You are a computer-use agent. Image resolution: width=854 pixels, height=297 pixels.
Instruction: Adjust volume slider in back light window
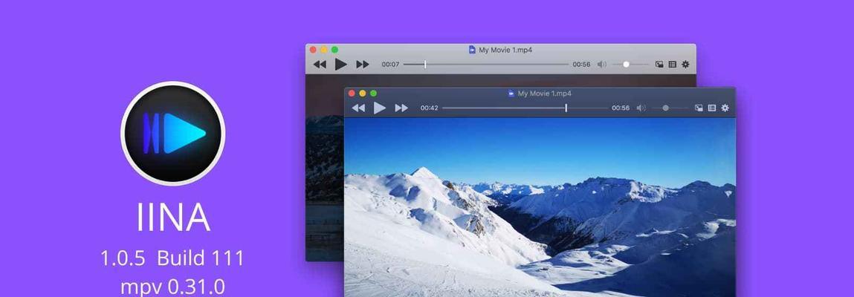click(x=630, y=64)
